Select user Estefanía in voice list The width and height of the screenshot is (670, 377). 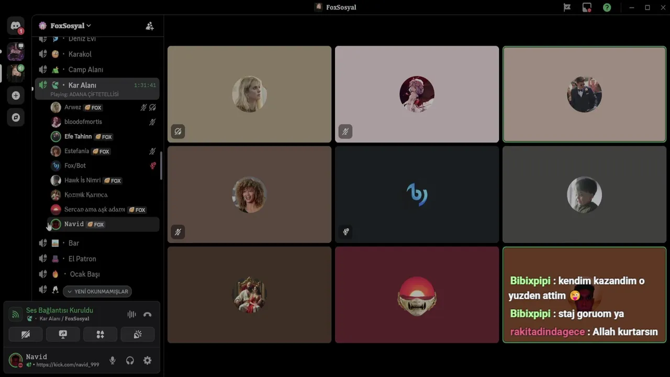click(x=103, y=151)
